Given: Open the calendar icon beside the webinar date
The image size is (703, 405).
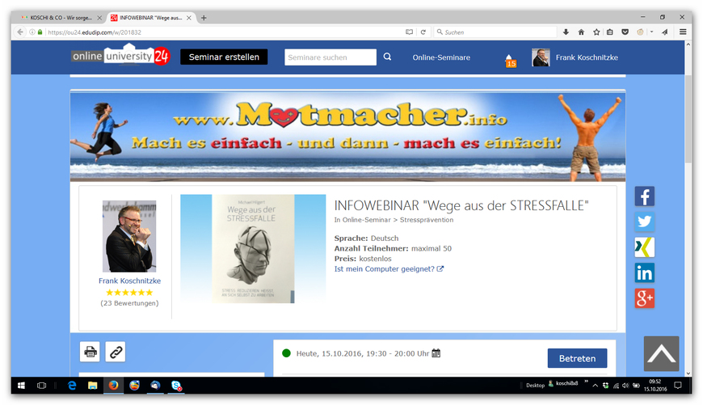Looking at the screenshot, I should [x=436, y=353].
